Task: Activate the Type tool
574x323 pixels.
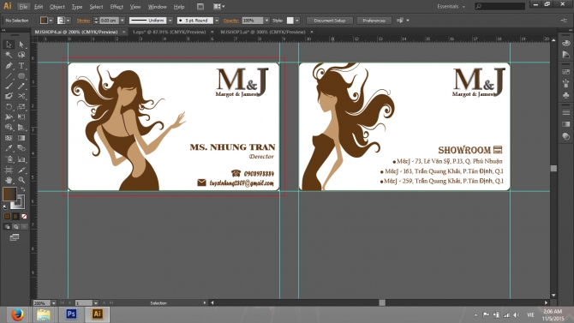Action: (x=21, y=66)
